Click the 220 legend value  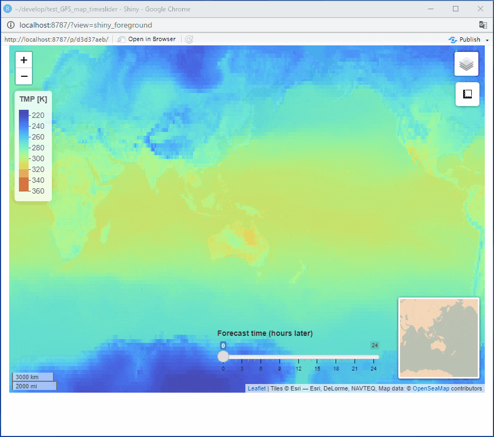pyautogui.click(x=38, y=115)
